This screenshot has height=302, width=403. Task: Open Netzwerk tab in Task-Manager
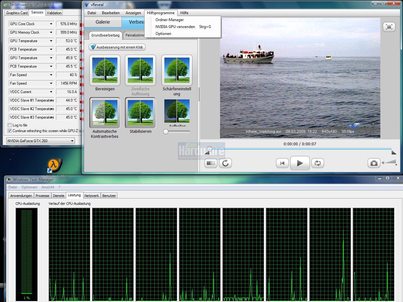[x=92, y=196]
